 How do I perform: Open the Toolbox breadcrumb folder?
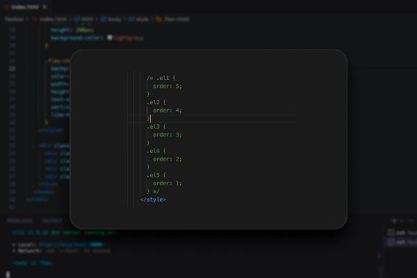(14, 19)
